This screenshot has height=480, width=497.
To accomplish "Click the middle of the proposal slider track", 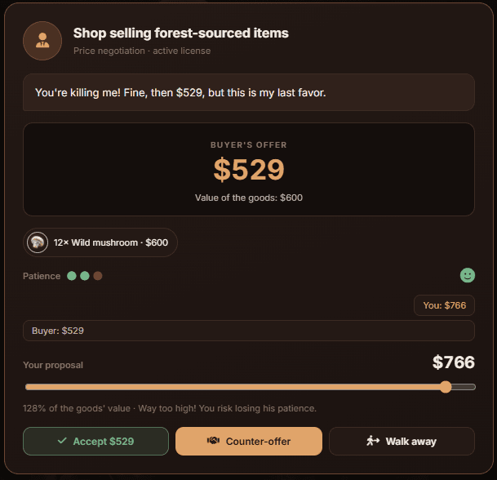I will pyautogui.click(x=251, y=387).
